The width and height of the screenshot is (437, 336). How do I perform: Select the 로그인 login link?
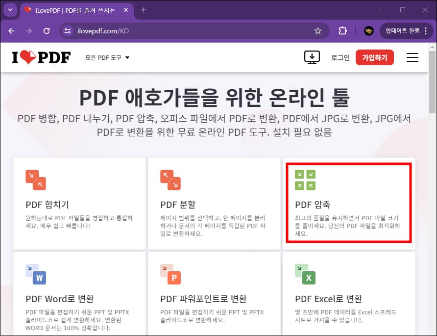pyautogui.click(x=340, y=57)
